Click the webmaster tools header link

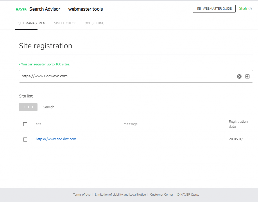85,9
